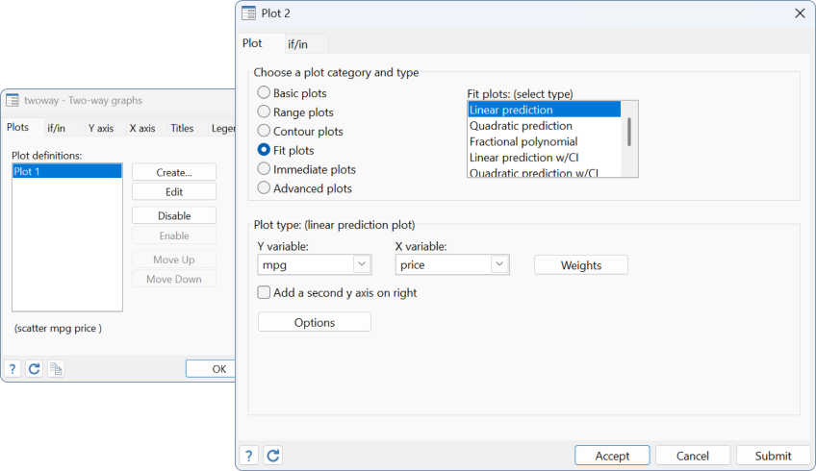Switch to the if/in tab in Plot 2
816x471 pixels.
305,43
